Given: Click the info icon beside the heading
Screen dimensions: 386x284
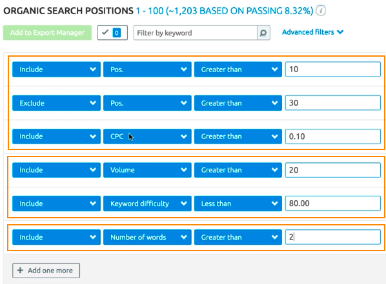Looking at the screenshot, I should point(321,11).
